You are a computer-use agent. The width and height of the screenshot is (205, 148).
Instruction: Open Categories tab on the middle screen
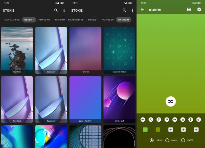76,19
